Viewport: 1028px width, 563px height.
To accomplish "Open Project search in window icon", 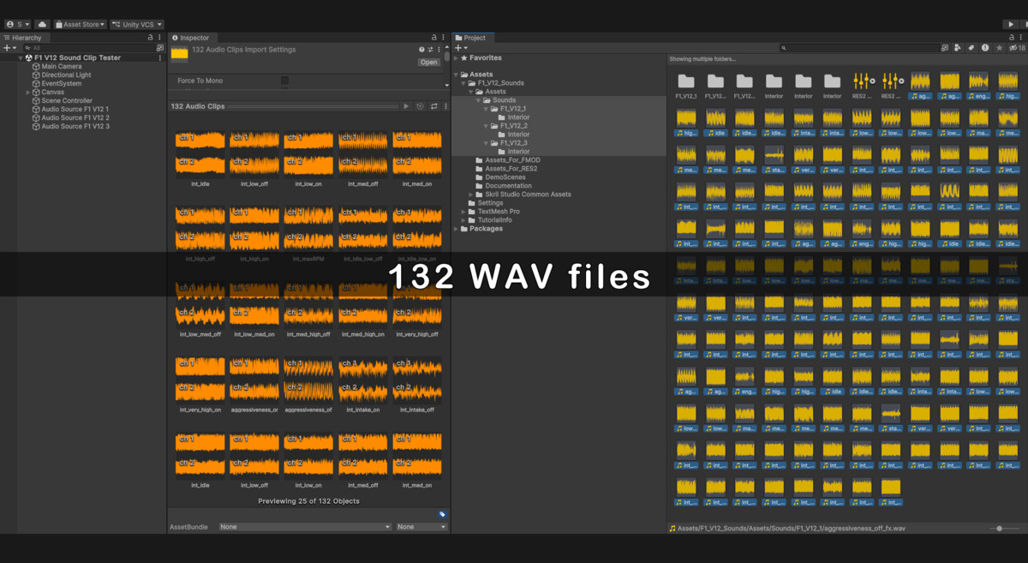I will pos(945,48).
